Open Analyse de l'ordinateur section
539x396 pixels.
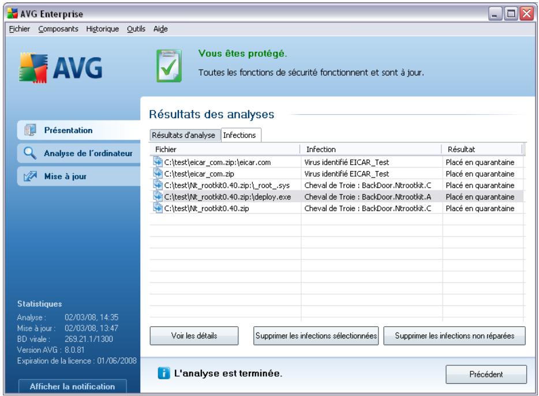[x=78, y=153]
